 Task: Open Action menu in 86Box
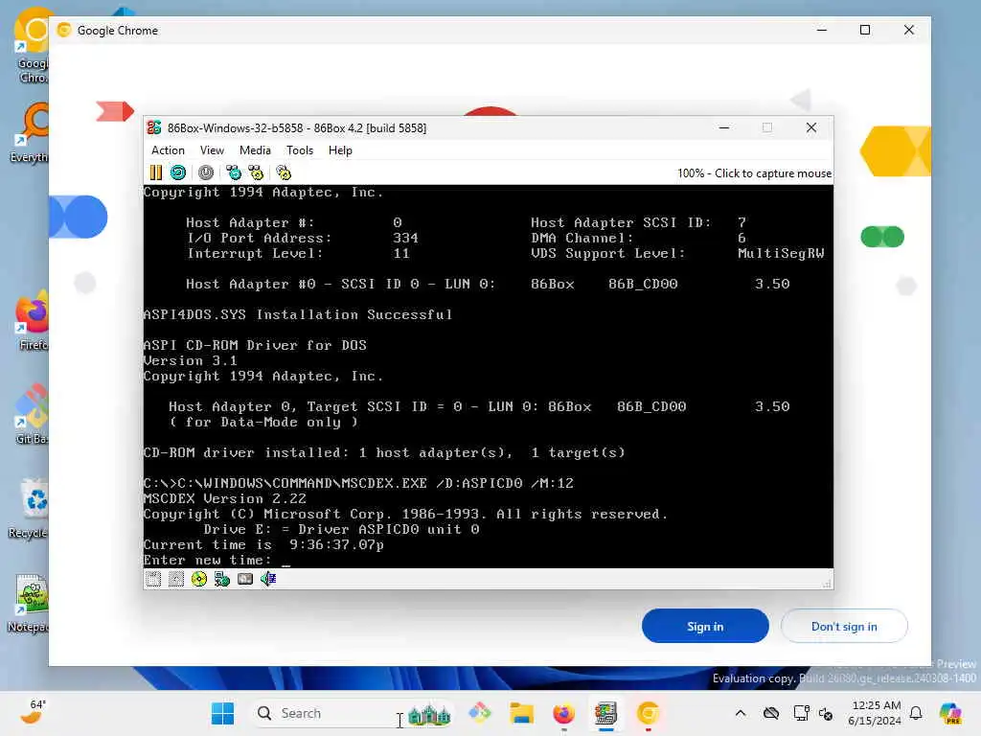(168, 150)
